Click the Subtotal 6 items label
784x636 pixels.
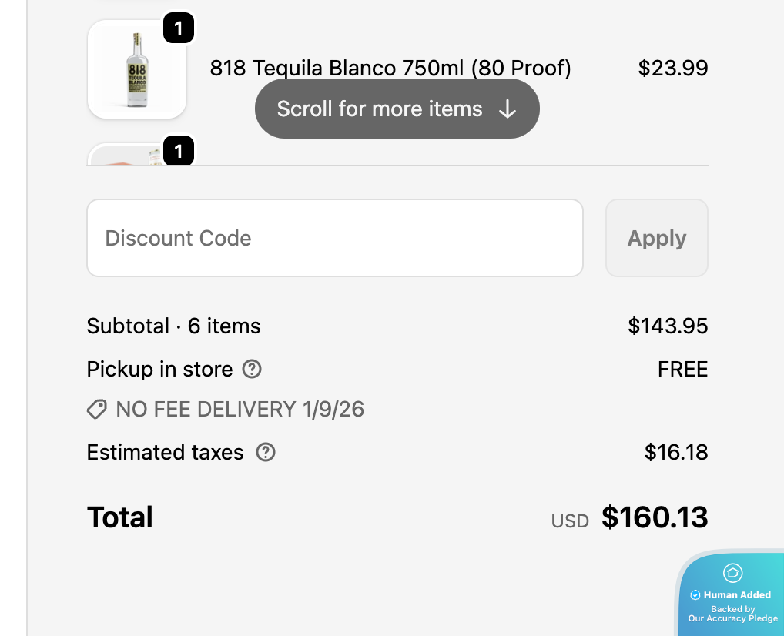[x=173, y=326]
